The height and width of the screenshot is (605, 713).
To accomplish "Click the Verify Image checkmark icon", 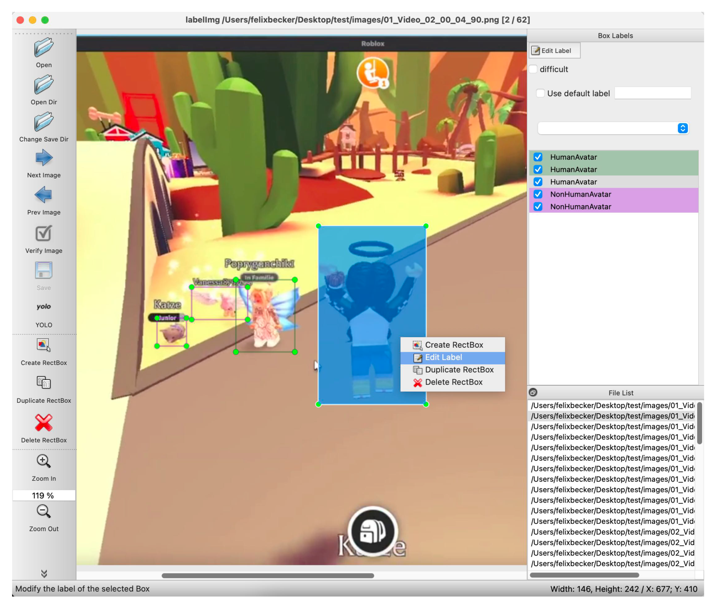I will pyautogui.click(x=44, y=234).
